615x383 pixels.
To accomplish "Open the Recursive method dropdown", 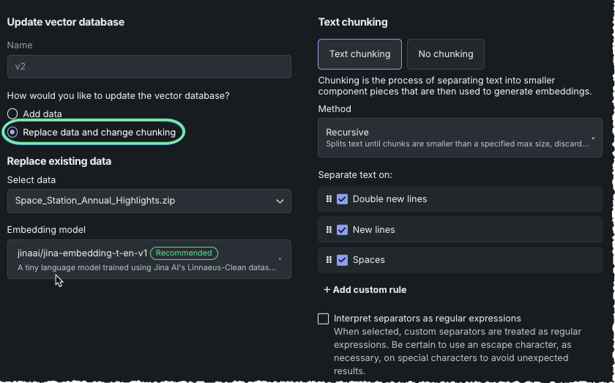I will pos(460,138).
